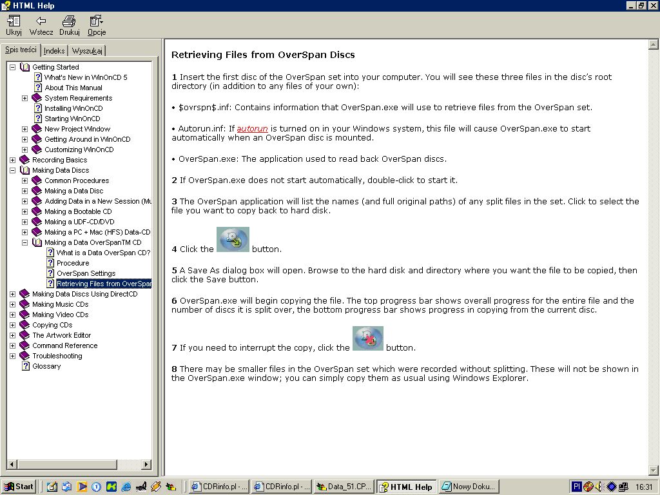This screenshot has width=660, height=495.
Task: Click the page icon beside Installing WinOnCD
Action: 38,108
